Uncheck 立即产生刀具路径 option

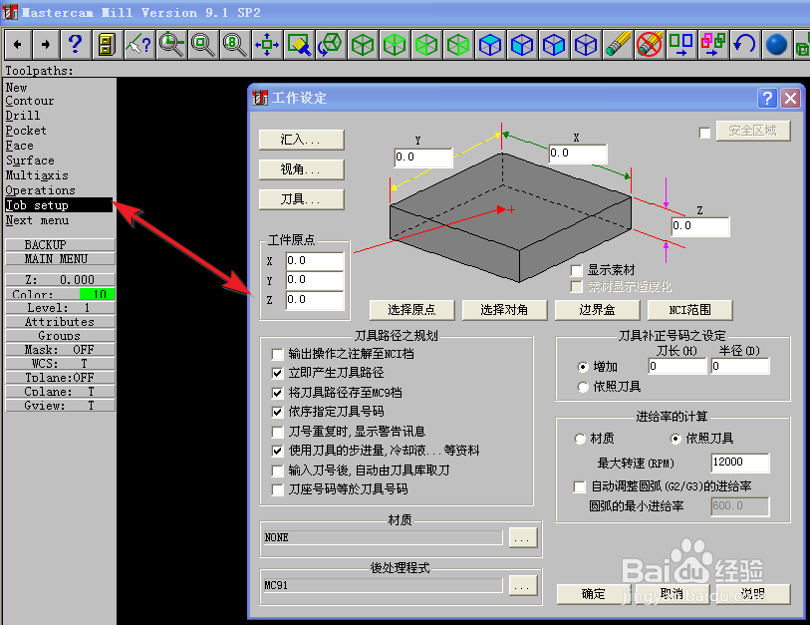pyautogui.click(x=277, y=373)
